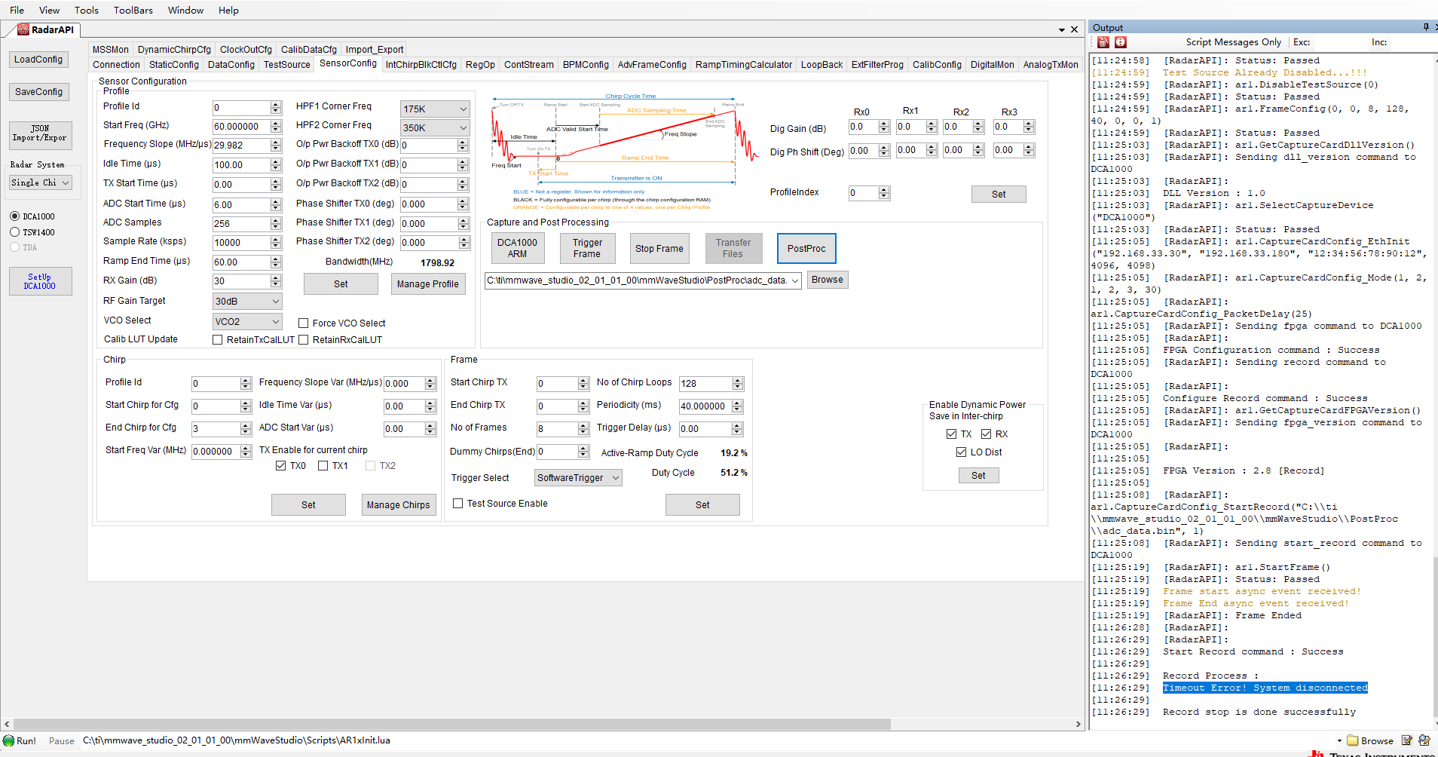Viewport: 1438px width, 757px height.
Task: Open the VCO Select dropdown
Action: (247, 322)
